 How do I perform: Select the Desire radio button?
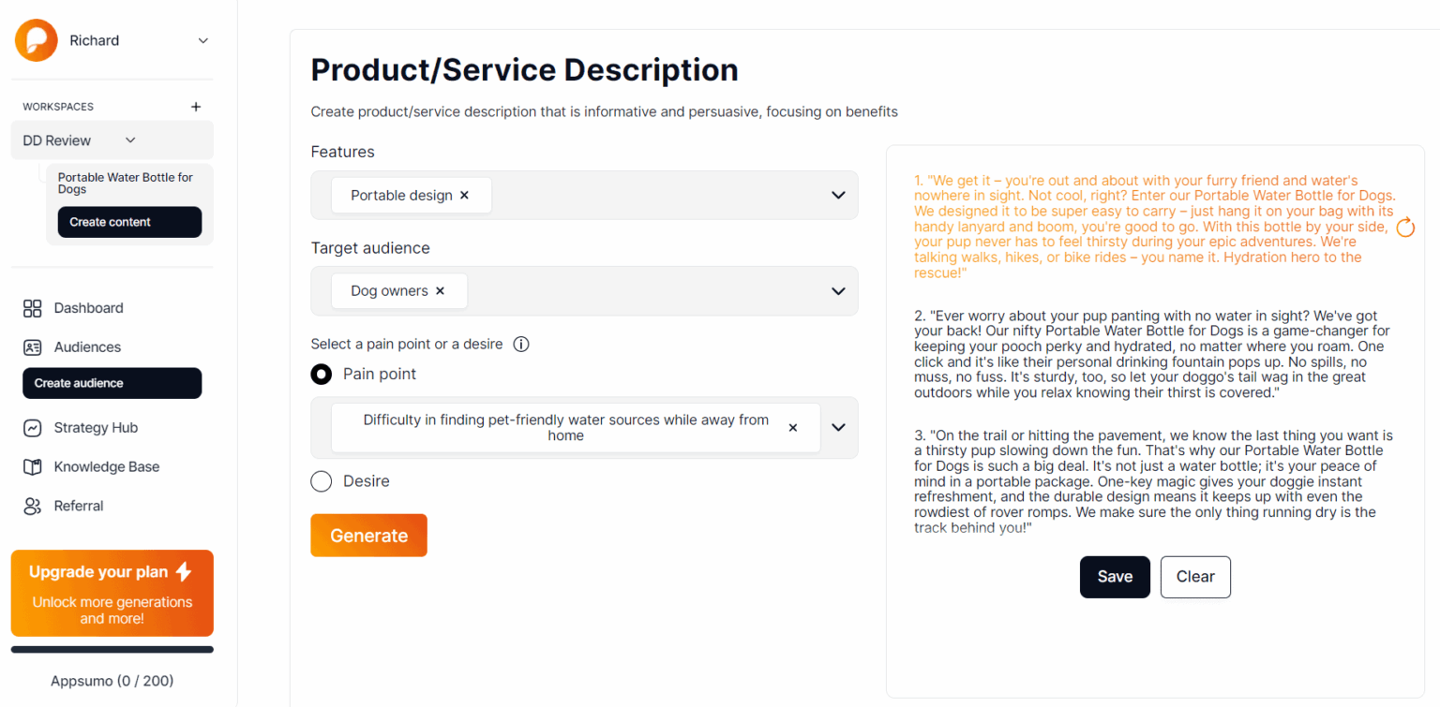click(321, 480)
